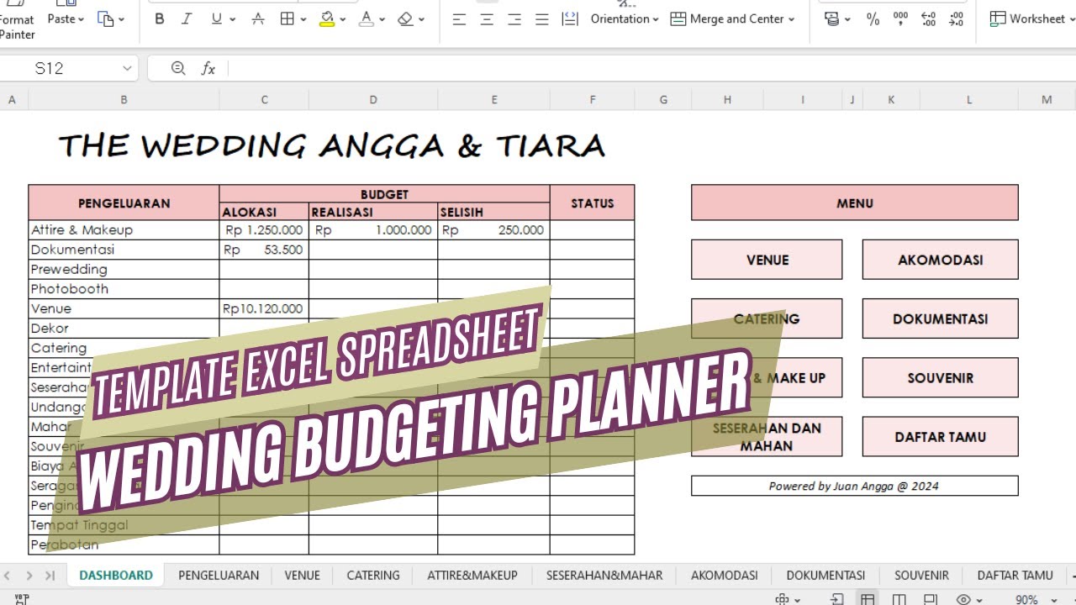
Task: Expand the fill color dropdown arrow
Action: coord(342,19)
